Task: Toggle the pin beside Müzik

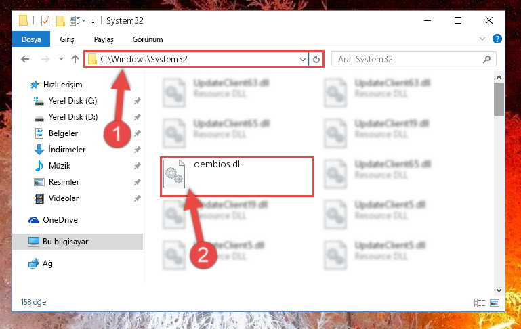Action: 138,166
